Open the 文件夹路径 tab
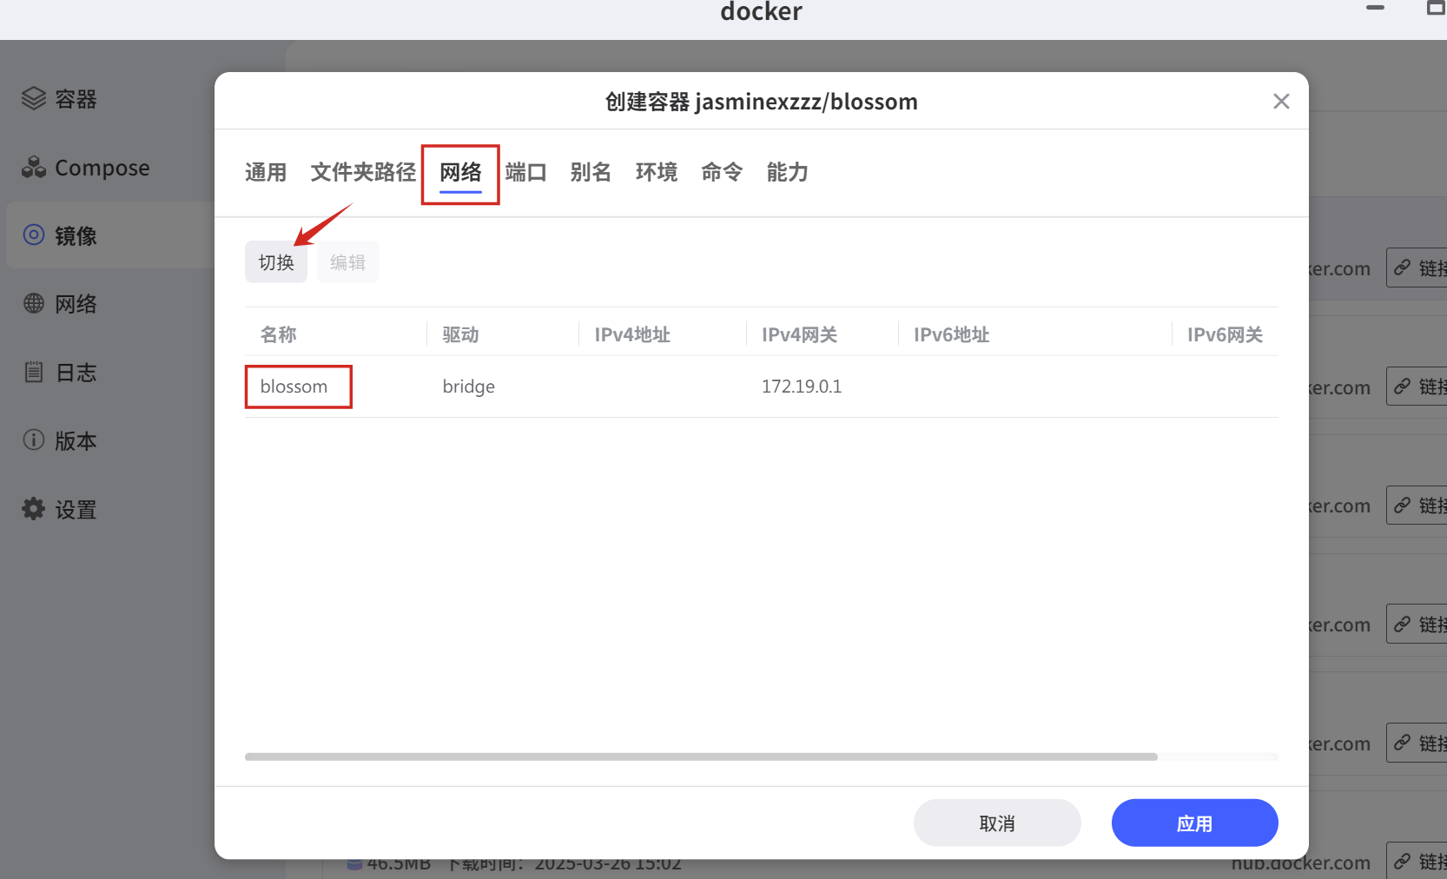1447x879 pixels. tap(363, 173)
